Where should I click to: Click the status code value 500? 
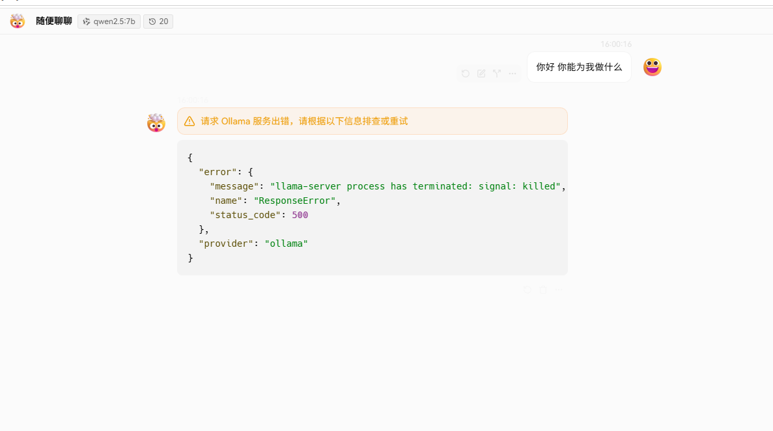[300, 215]
